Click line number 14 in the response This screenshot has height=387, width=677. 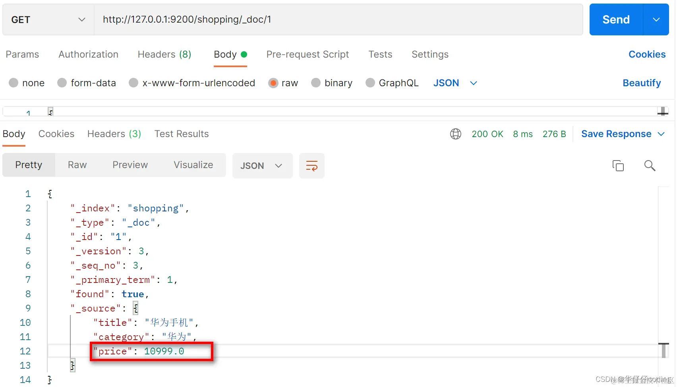tap(25, 380)
